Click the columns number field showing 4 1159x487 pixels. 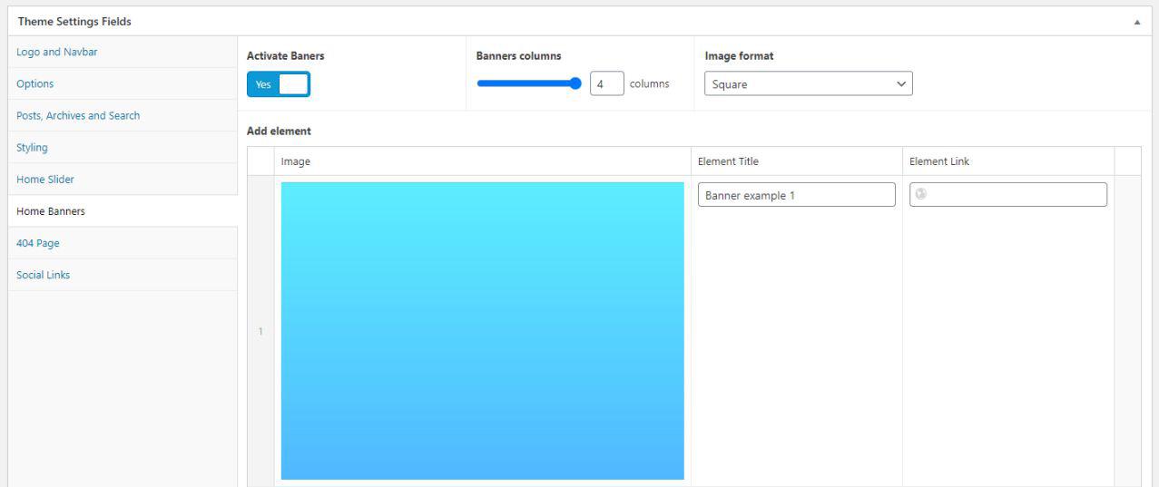tap(607, 83)
